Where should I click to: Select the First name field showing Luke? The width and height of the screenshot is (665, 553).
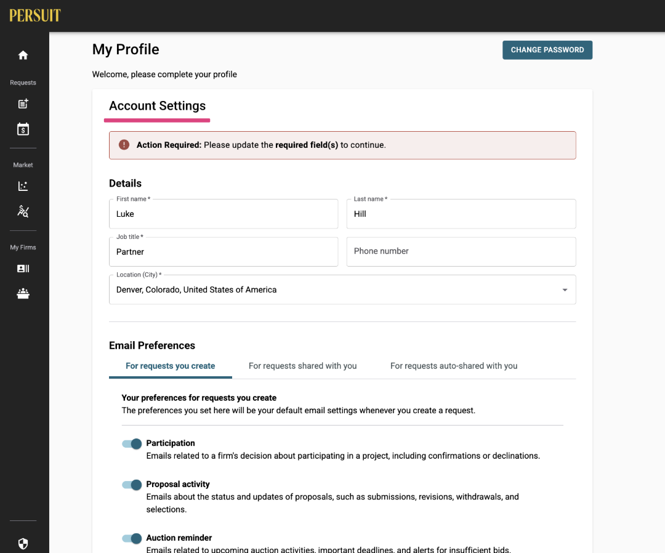(x=224, y=214)
